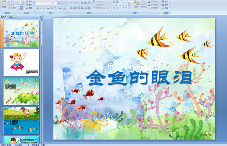Click the Reset (重设) slide button
227x146 pixels.
(29, 5)
